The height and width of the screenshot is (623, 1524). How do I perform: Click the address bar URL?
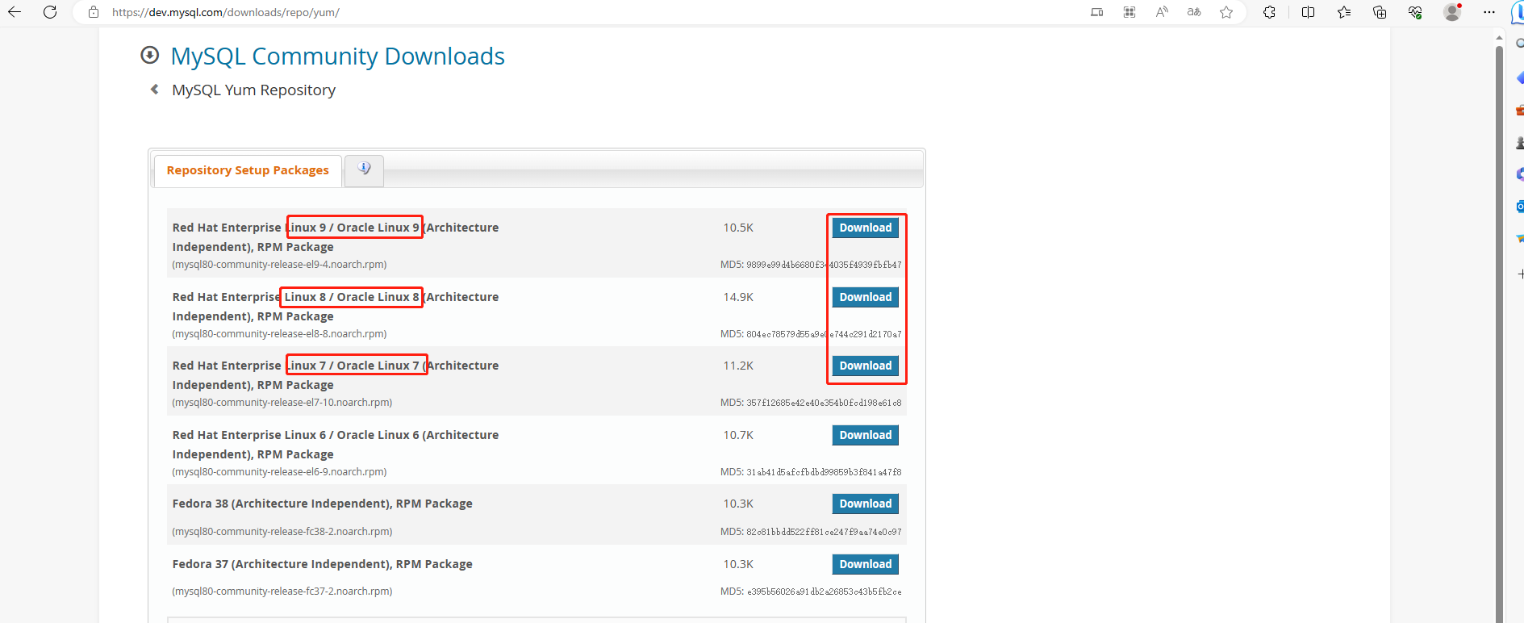(226, 12)
